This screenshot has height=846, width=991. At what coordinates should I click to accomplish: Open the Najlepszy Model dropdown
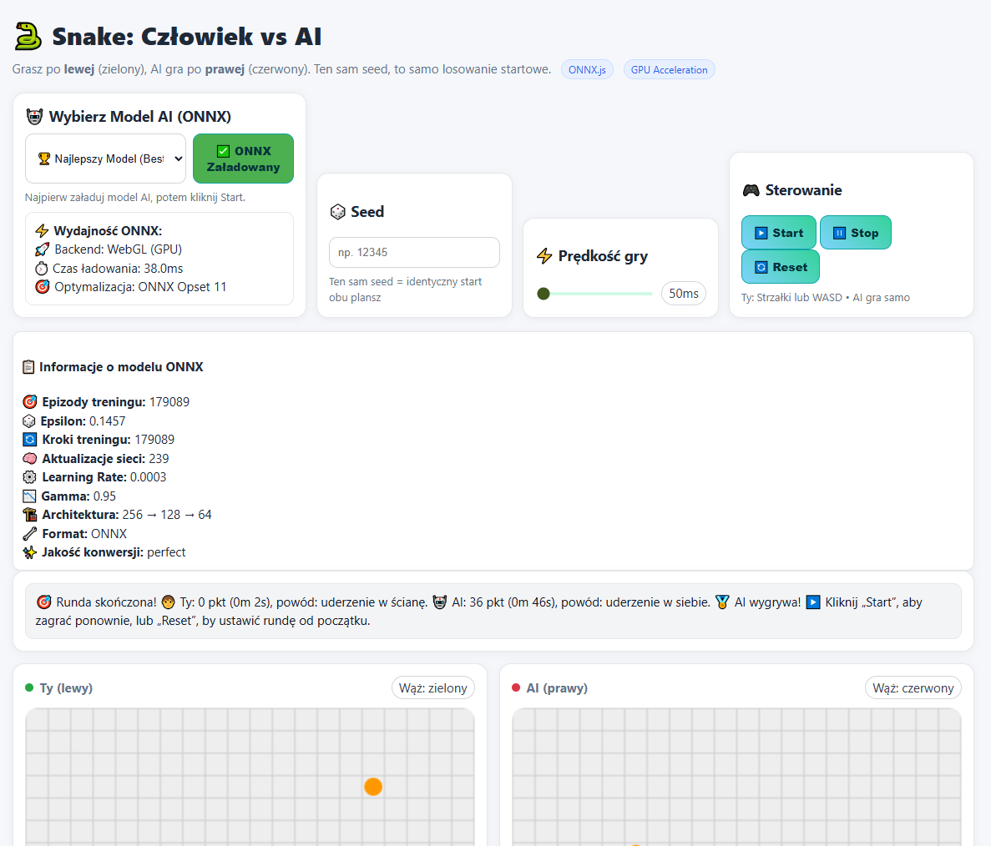click(x=106, y=159)
